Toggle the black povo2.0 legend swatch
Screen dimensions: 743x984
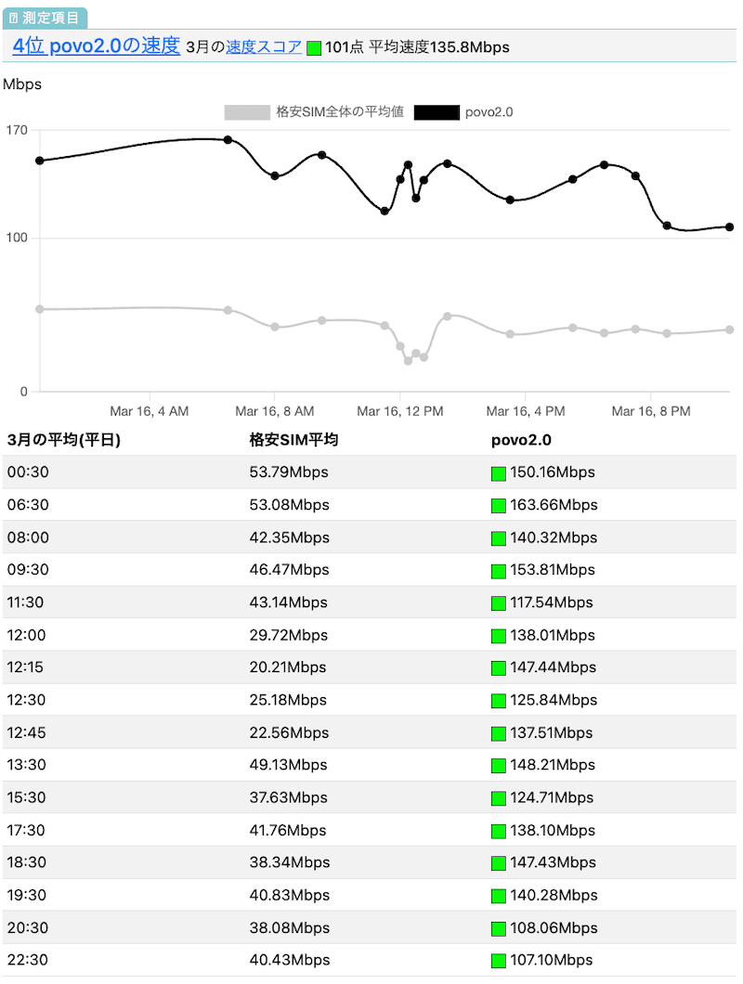[x=437, y=112]
